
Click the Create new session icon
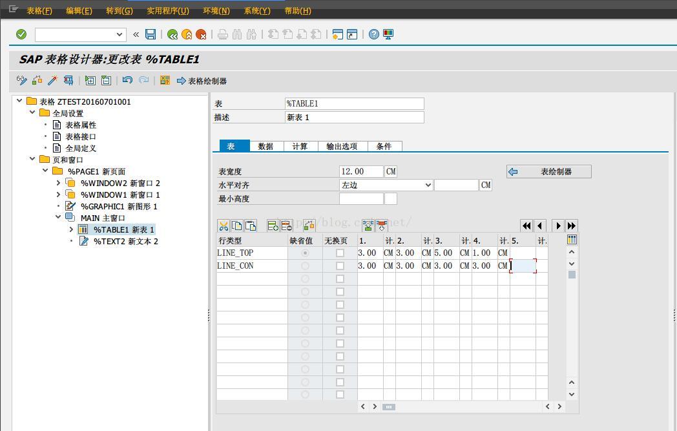[x=338, y=34]
